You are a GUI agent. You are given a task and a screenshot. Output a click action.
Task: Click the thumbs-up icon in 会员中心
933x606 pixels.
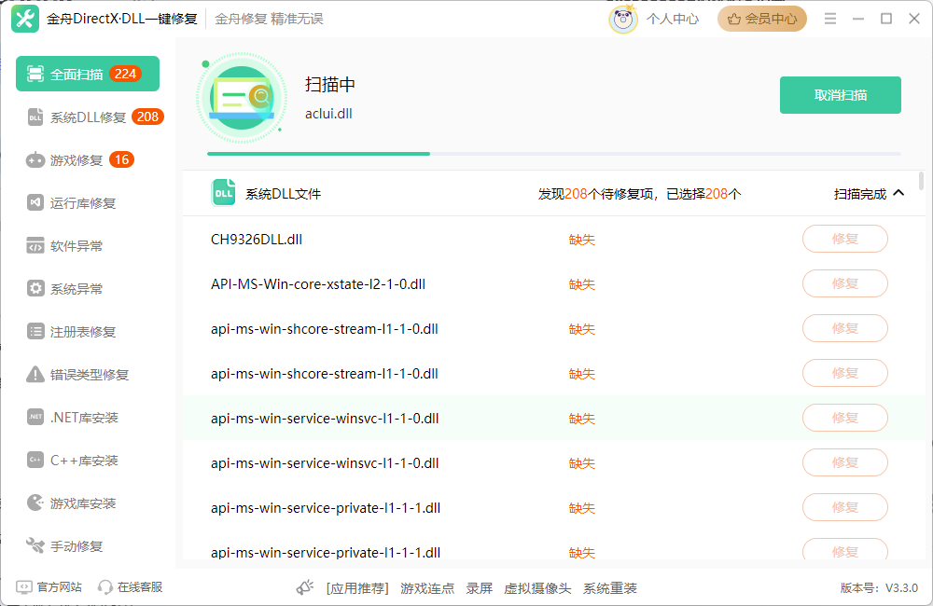click(734, 19)
